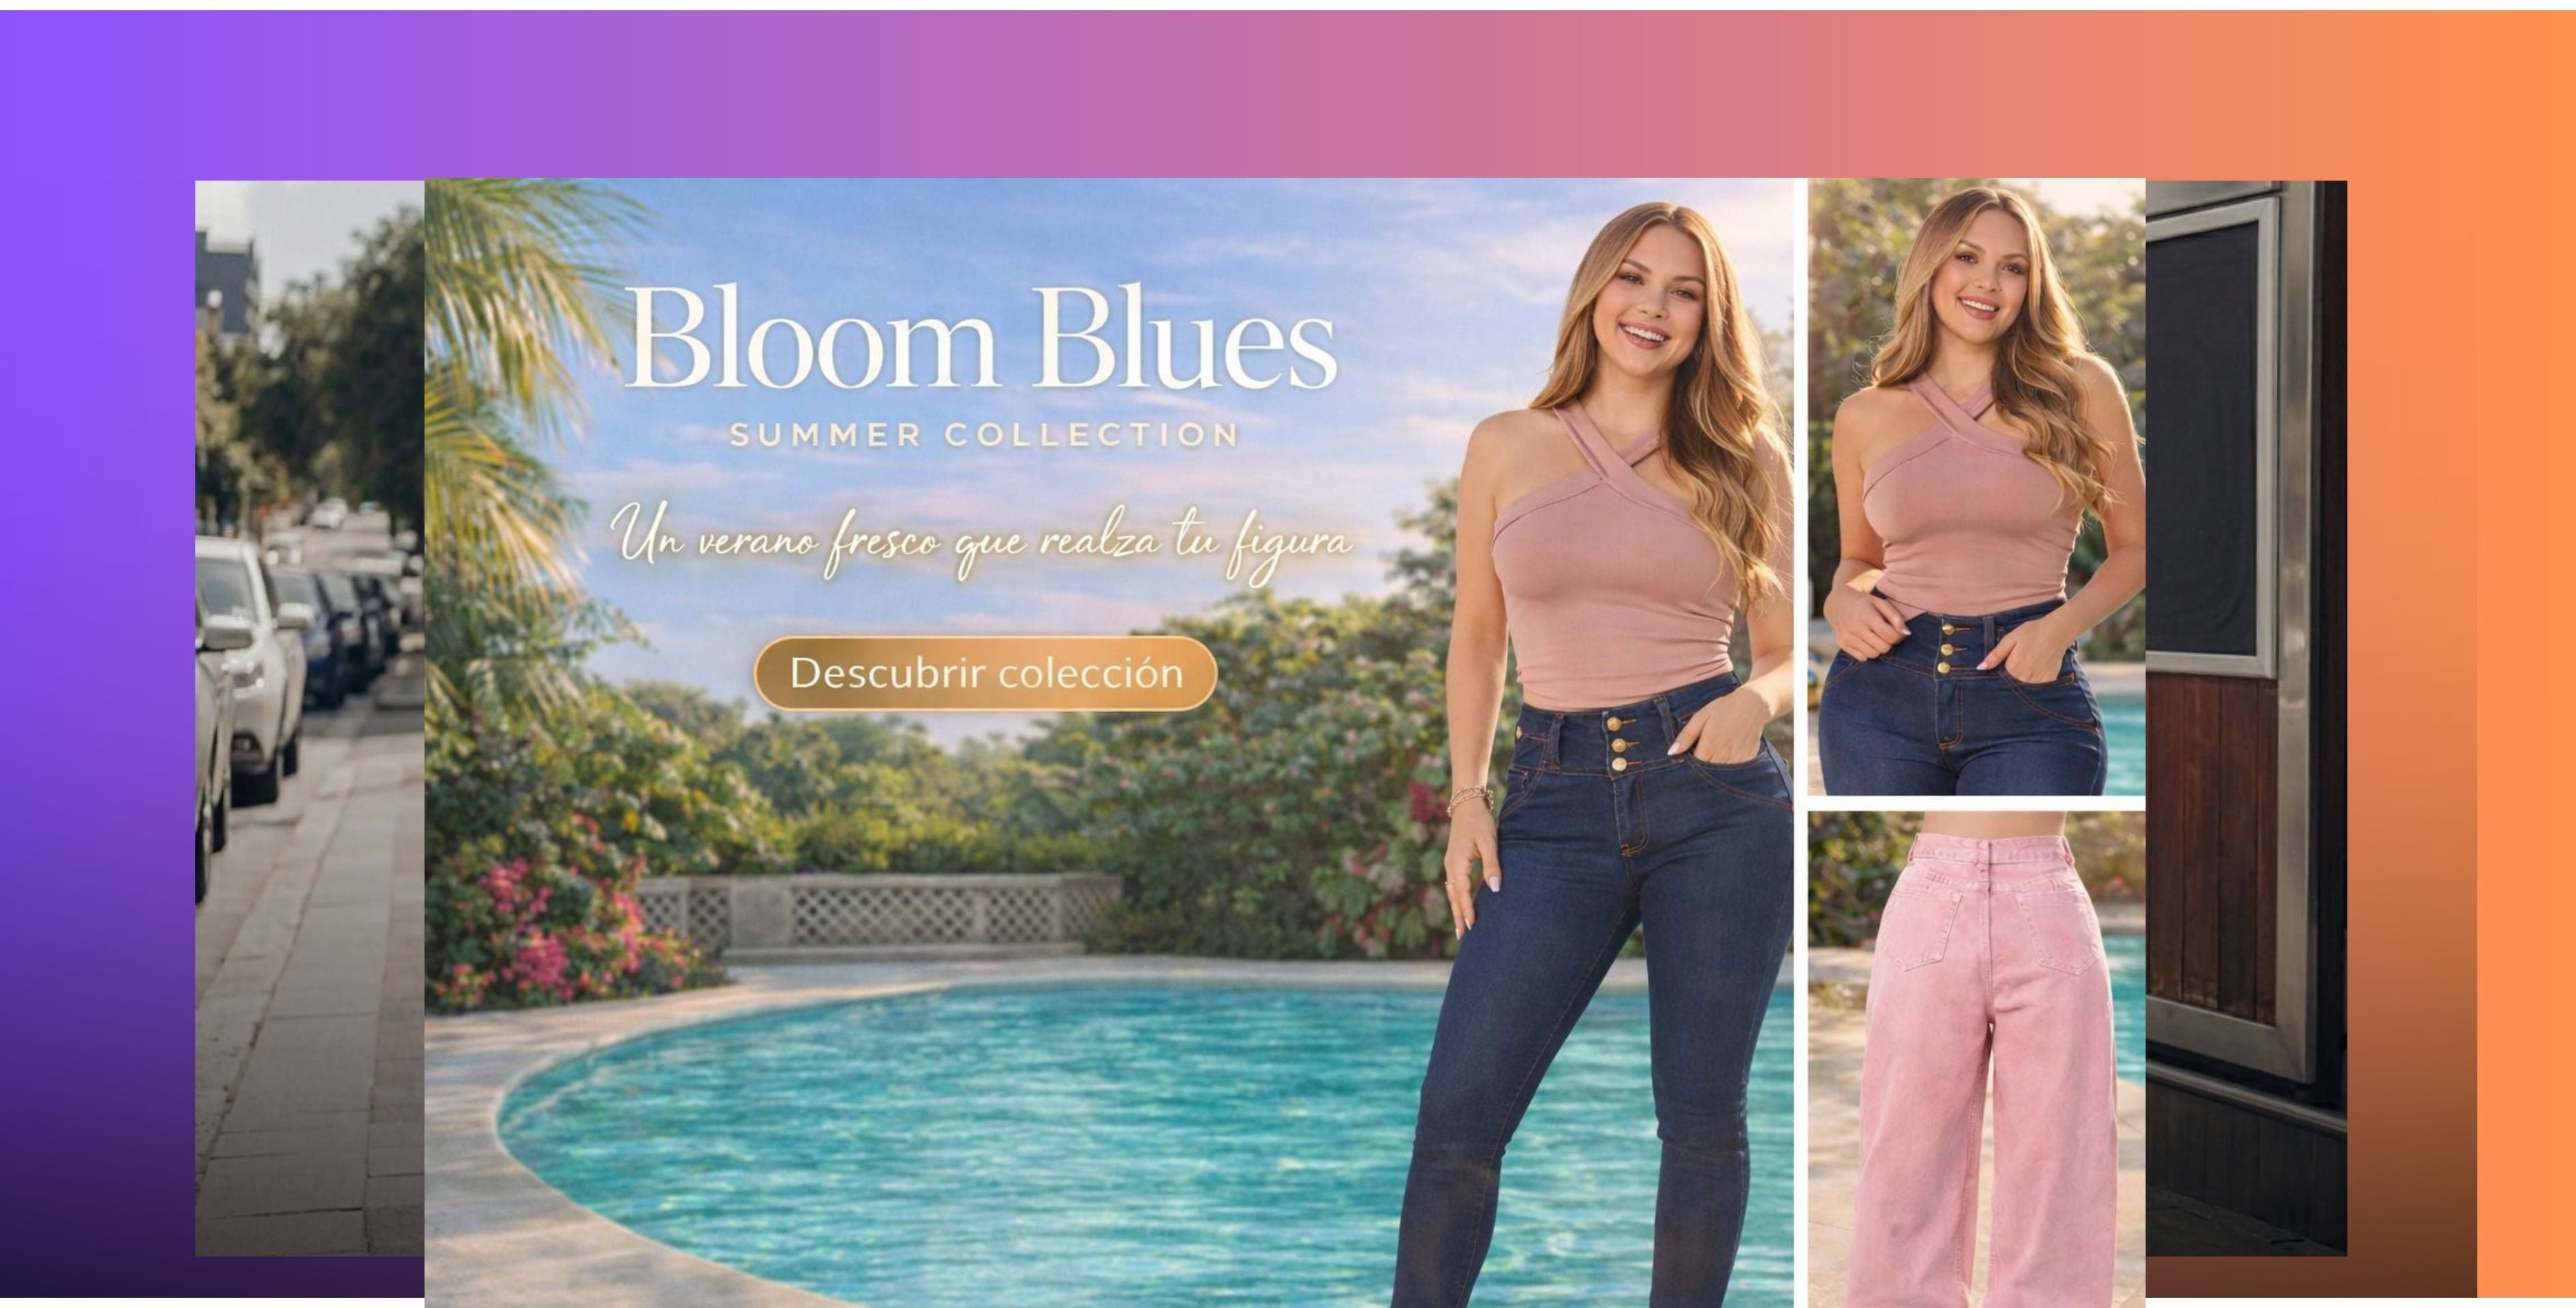Click the SUMMER COLLECTION subtitle
The image size is (2576, 1308).
[x=984, y=435]
